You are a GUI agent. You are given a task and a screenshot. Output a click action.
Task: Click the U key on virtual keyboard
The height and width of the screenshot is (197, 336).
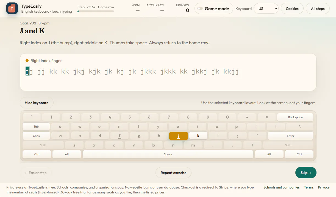click(178, 126)
